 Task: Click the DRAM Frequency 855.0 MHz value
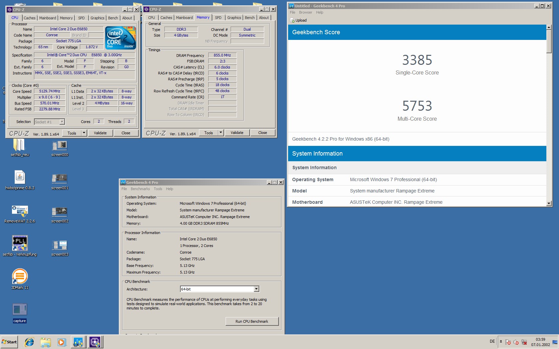point(222,55)
